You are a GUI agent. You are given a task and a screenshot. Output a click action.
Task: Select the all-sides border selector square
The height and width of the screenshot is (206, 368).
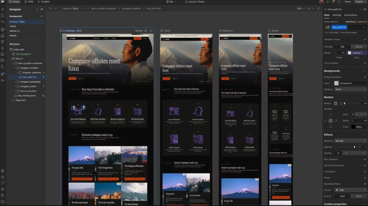coord(331,121)
